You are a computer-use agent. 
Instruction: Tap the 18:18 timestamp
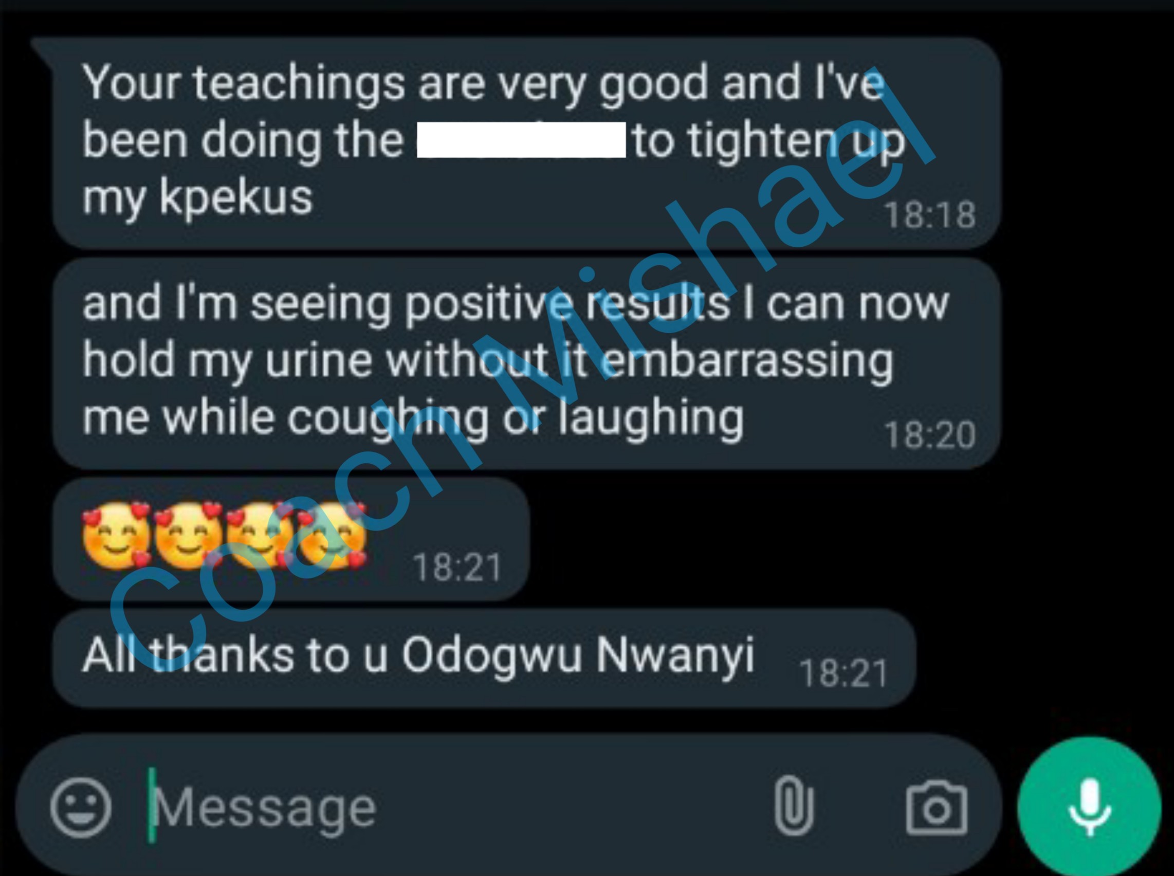[x=930, y=215]
